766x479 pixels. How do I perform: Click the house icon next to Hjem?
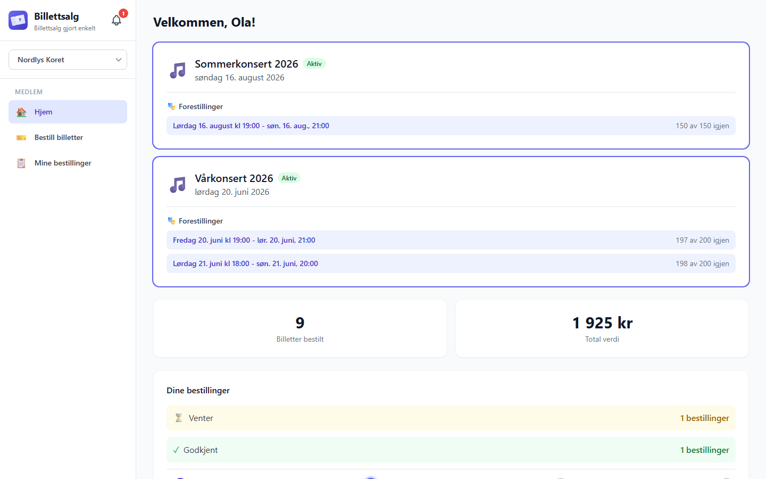tap(21, 112)
